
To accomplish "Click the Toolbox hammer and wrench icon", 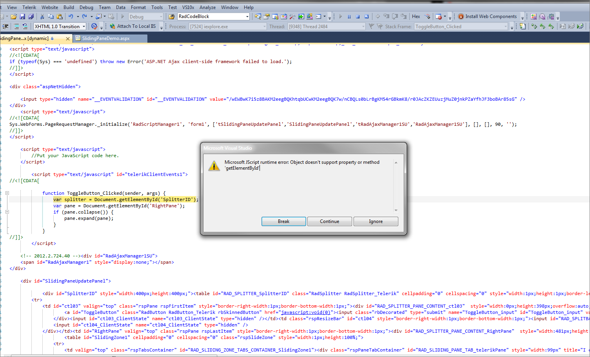I will 292,16.
